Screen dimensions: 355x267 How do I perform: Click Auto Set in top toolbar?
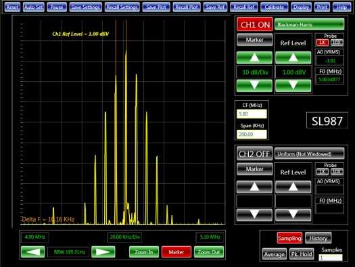coord(34,7)
